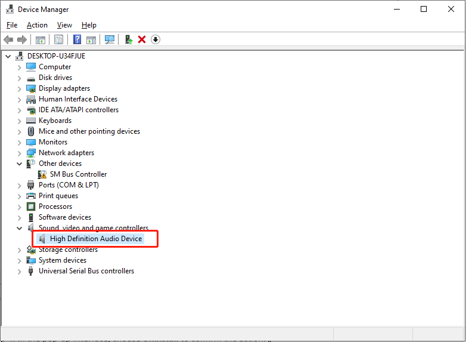Expand the Software devices category

tap(19, 218)
